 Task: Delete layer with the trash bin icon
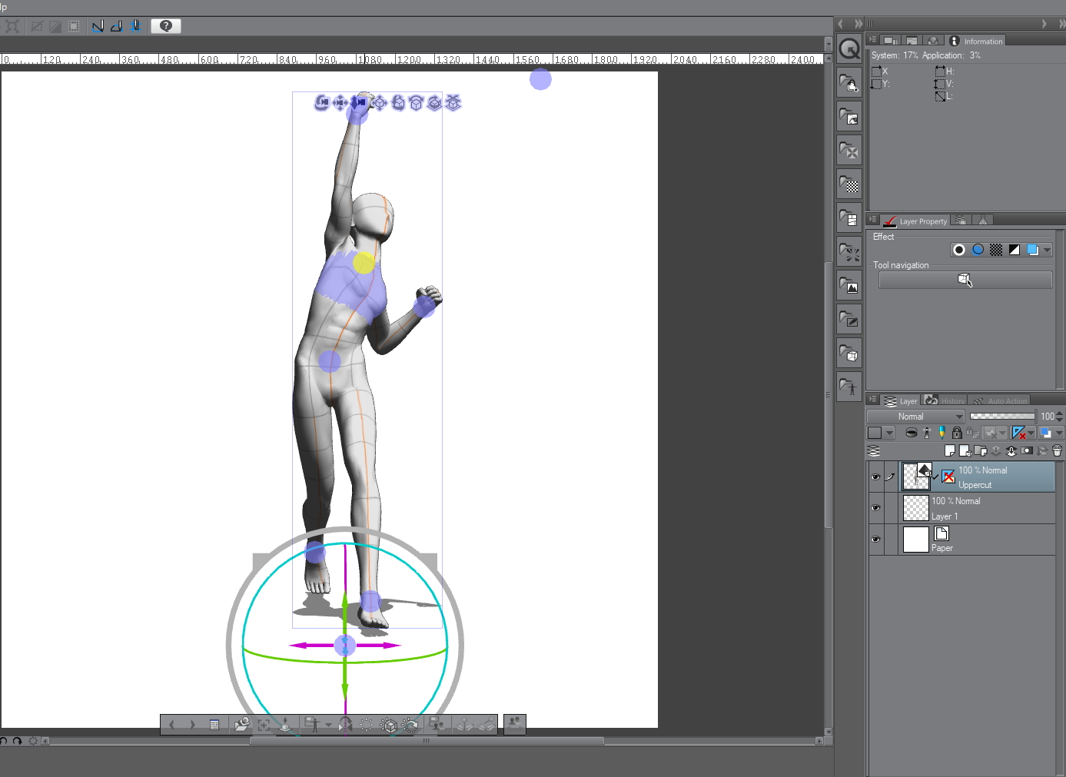pyautogui.click(x=1057, y=451)
